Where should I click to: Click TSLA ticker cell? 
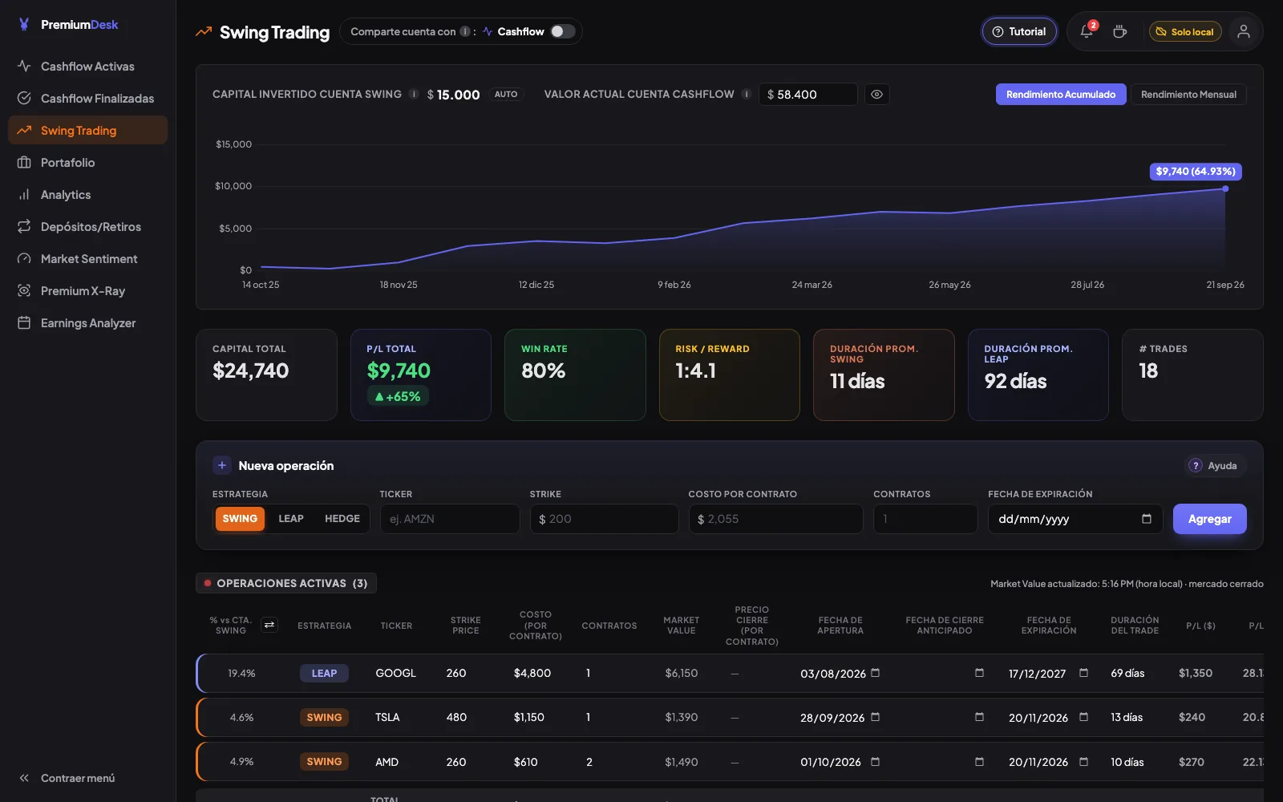(x=387, y=717)
